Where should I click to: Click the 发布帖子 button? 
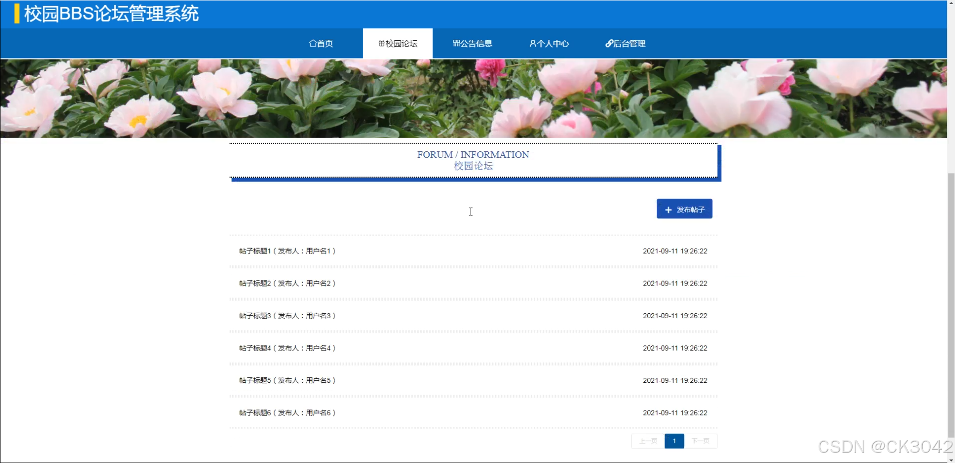pos(684,209)
